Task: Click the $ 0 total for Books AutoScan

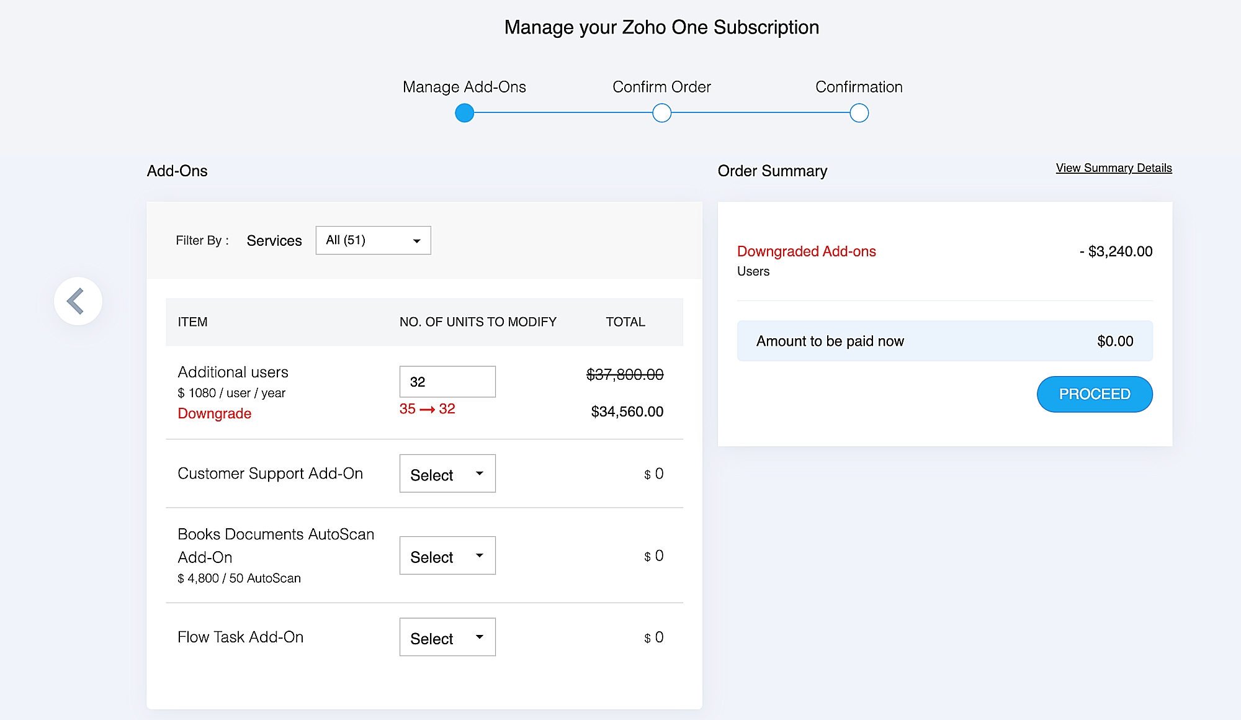Action: (654, 556)
